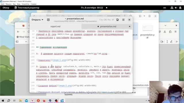Open VirtualBox icon in Windows taskbar

tap(50, 100)
